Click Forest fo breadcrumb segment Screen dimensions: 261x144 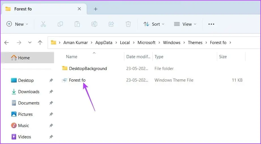pos(218,43)
